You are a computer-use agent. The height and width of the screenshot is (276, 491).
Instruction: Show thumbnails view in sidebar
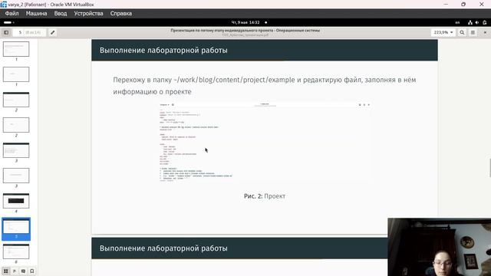click(5, 271)
